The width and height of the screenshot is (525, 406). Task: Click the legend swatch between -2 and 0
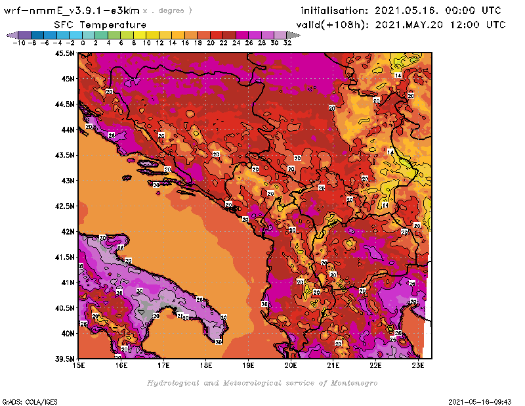point(75,35)
